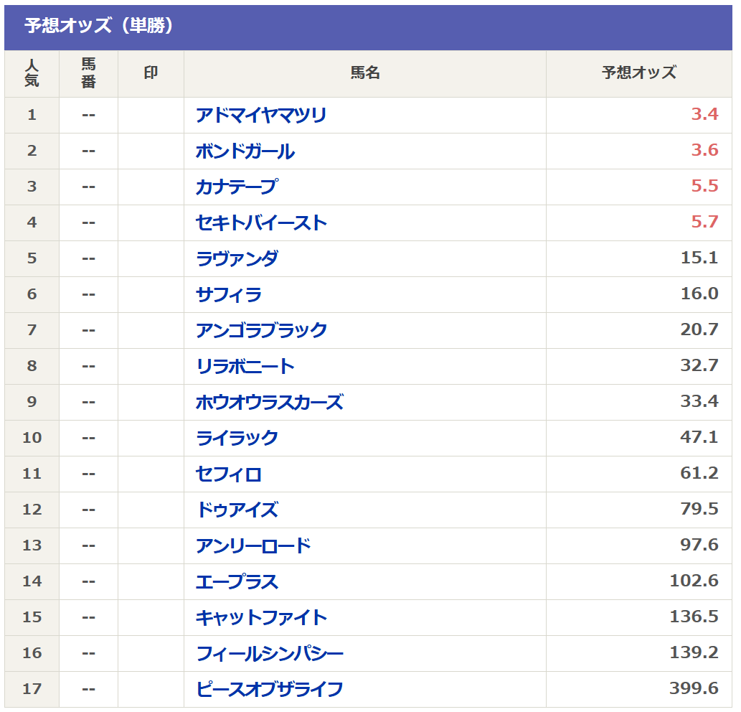Open アンゴラブラック horse profile
The width and height of the screenshot is (741, 712).
(261, 331)
